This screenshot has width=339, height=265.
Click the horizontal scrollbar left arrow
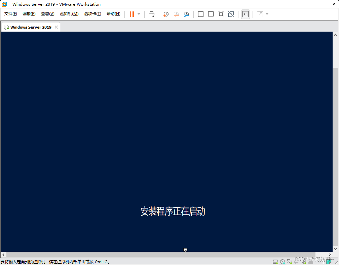tap(3, 255)
